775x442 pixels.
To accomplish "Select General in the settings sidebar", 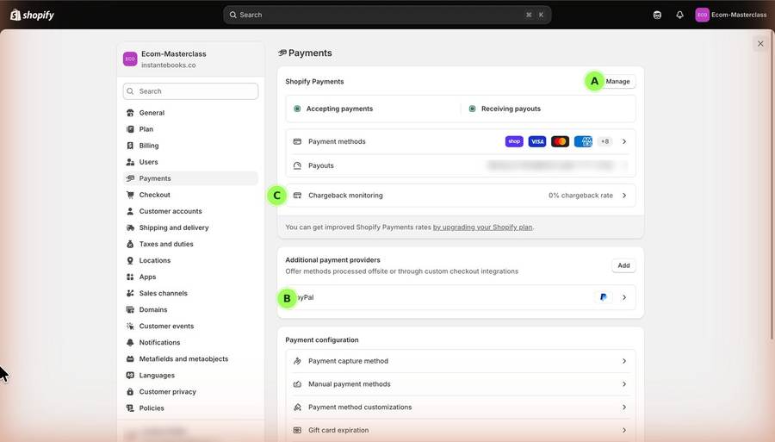I will tap(190, 113).
